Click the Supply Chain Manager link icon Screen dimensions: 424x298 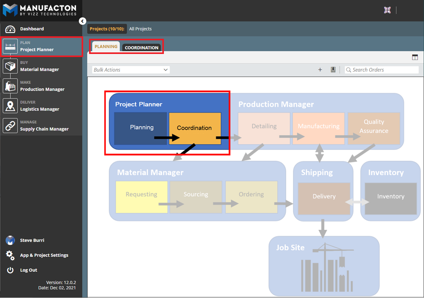tap(10, 126)
